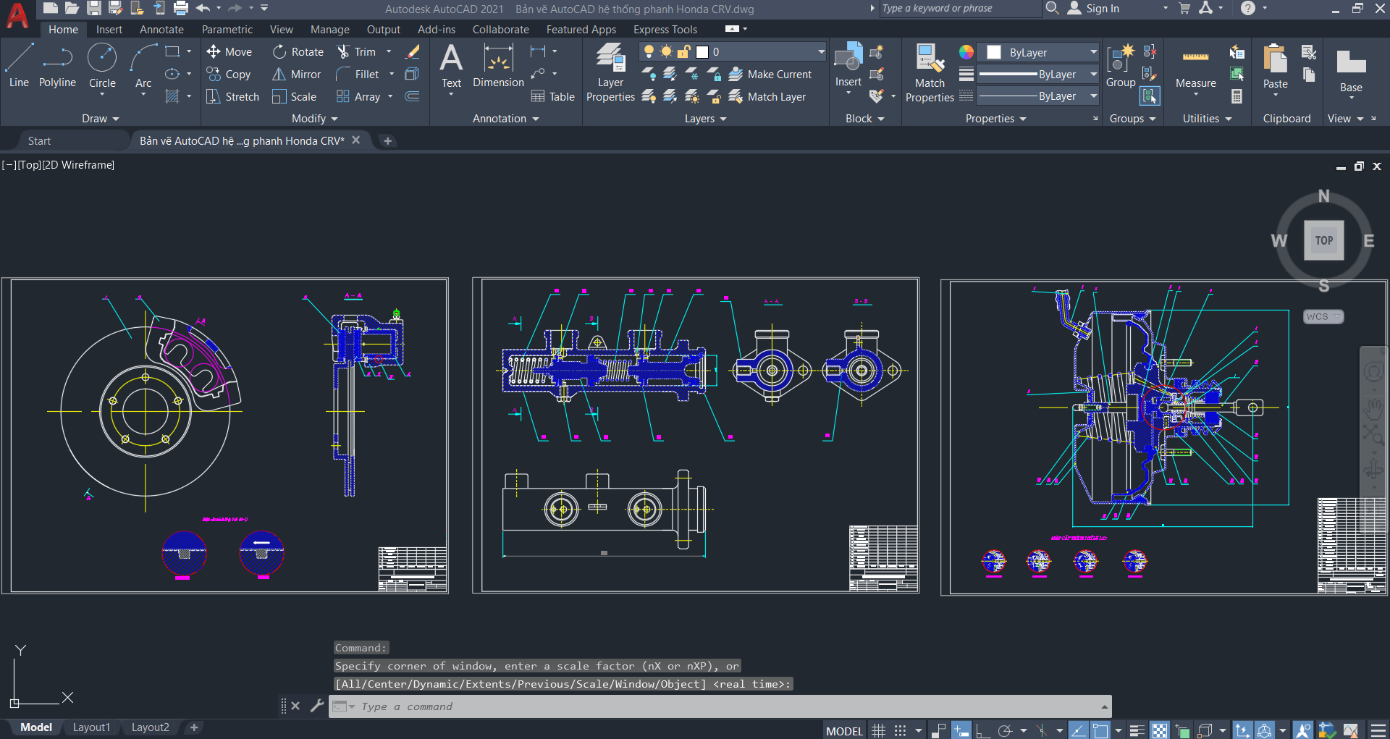Viewport: 1390px width, 739px height.
Task: Select the Line draw tool
Action: (x=19, y=65)
